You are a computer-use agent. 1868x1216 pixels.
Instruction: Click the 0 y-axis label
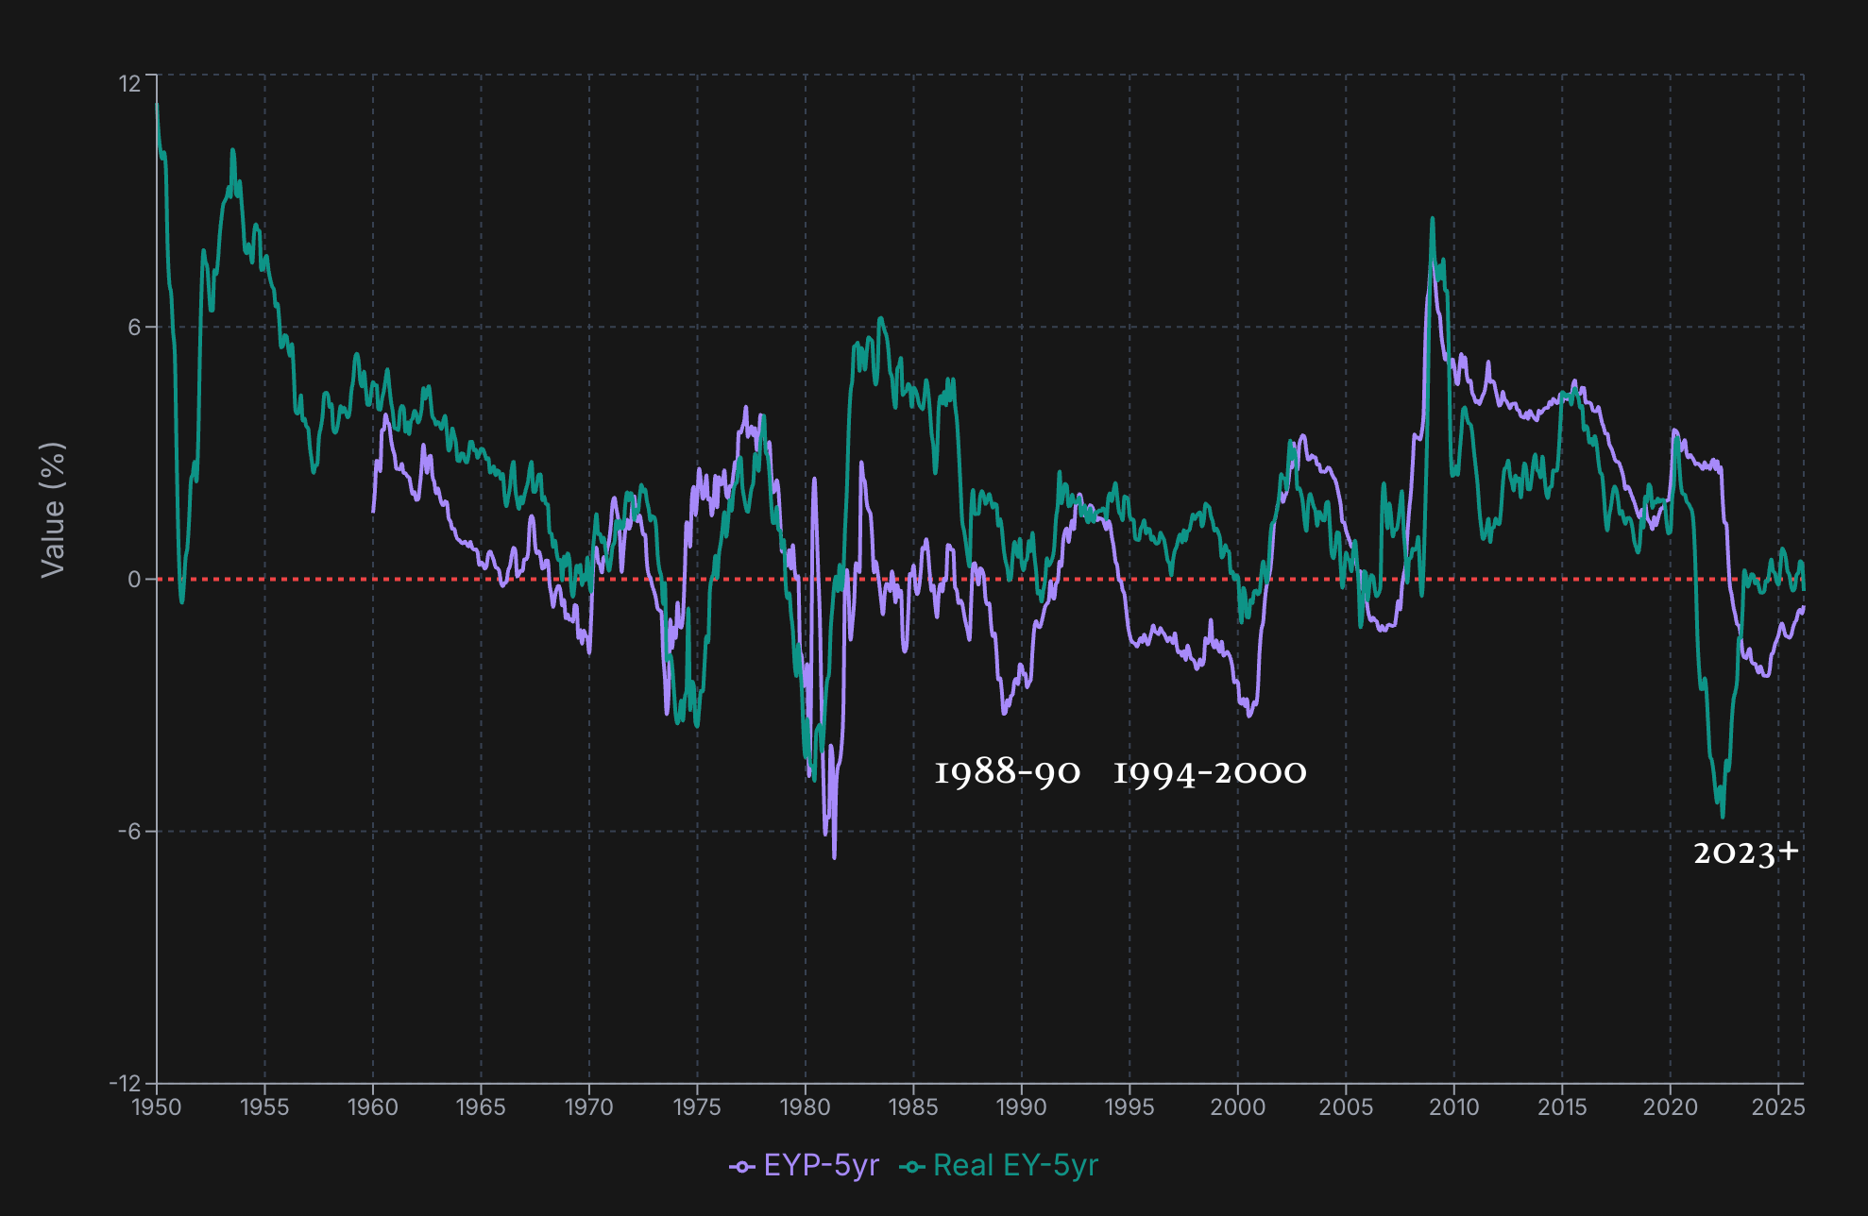[x=135, y=579]
